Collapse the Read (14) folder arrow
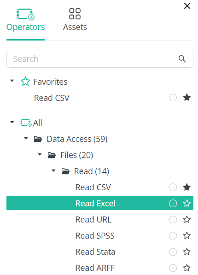 pyautogui.click(x=53, y=170)
